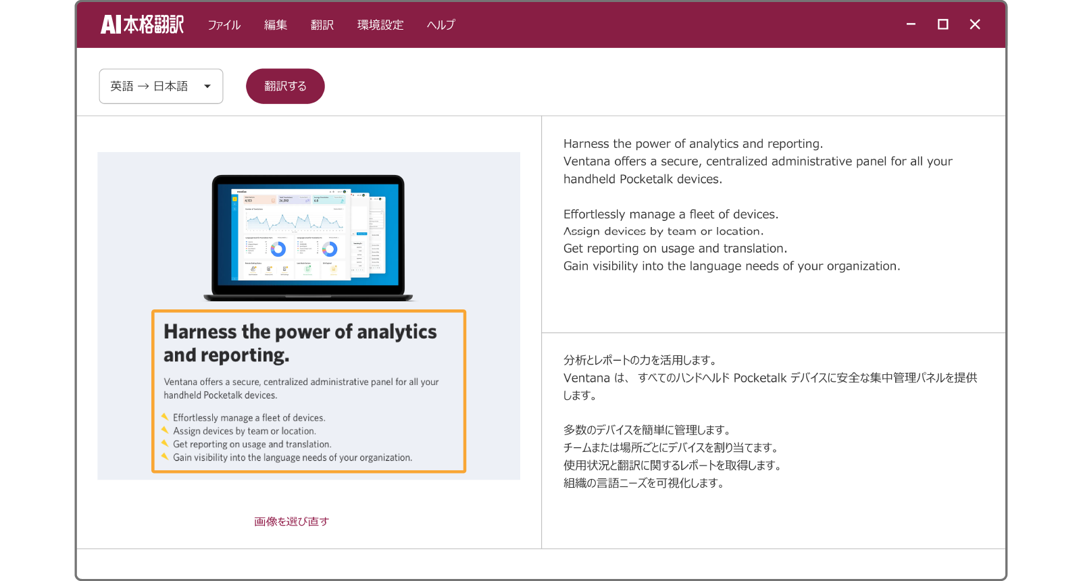The height and width of the screenshot is (581, 1081).
Task: Click the pencil bullet beside 'Gain visibility' line
Action: point(165,457)
